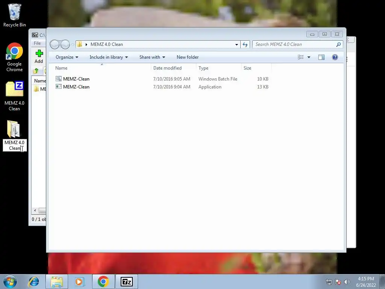Open the address bar history dropdown
Screen dimensions: 385x289
(236, 44)
